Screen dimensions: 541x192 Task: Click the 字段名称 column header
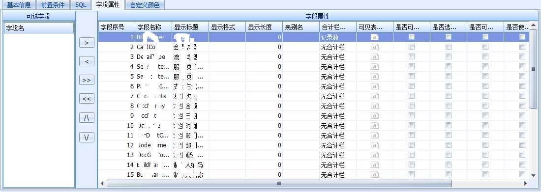click(x=153, y=27)
